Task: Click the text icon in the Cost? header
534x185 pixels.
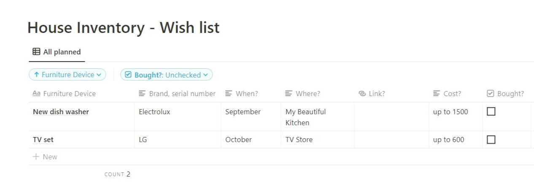Action: tap(437, 94)
